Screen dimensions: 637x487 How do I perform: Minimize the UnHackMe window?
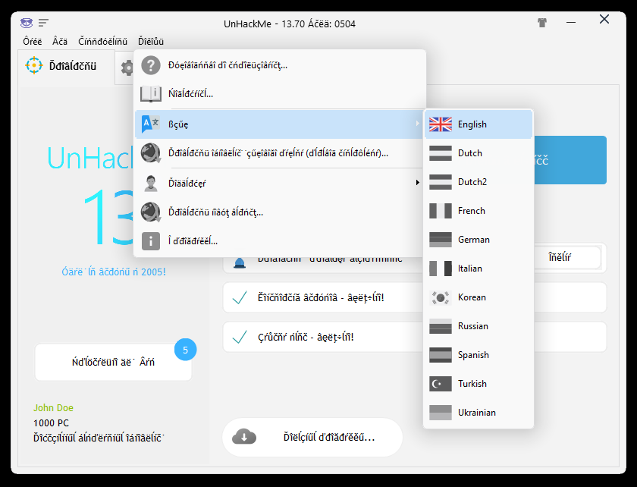click(571, 23)
